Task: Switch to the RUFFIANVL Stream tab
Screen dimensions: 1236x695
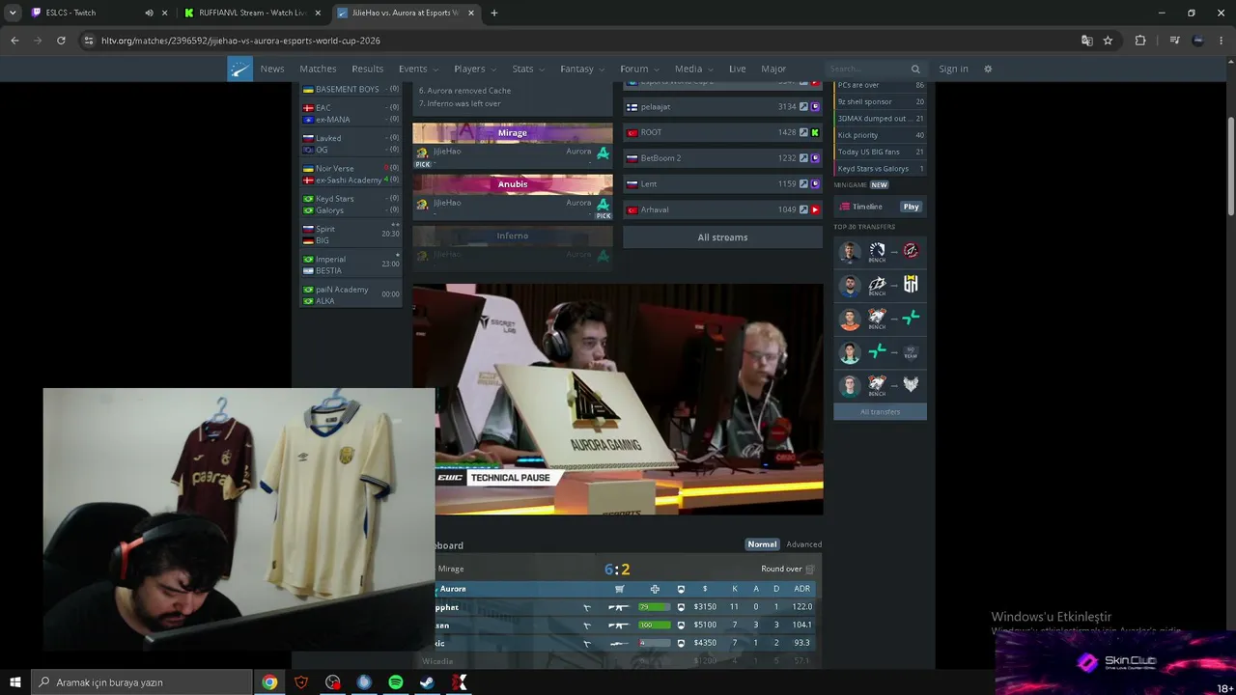Action: pos(253,14)
